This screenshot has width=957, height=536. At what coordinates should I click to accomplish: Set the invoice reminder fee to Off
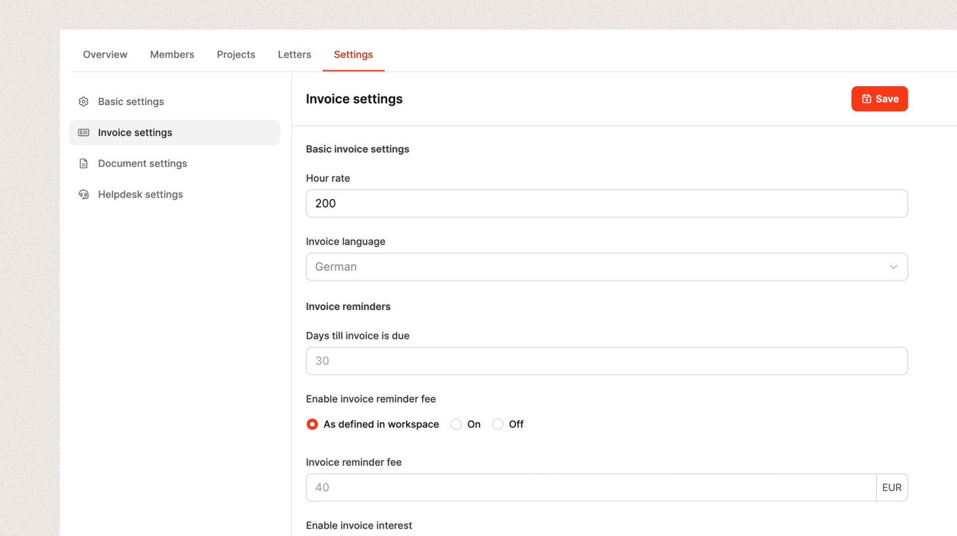click(498, 424)
